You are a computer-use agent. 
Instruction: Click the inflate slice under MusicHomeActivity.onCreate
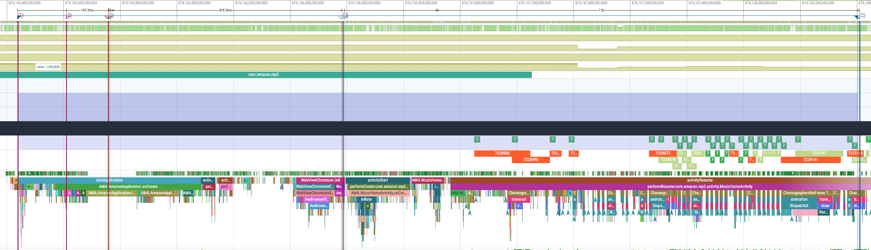click(x=366, y=199)
